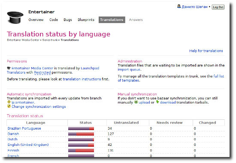Open the Launchpad Translators link

(x=53, y=70)
